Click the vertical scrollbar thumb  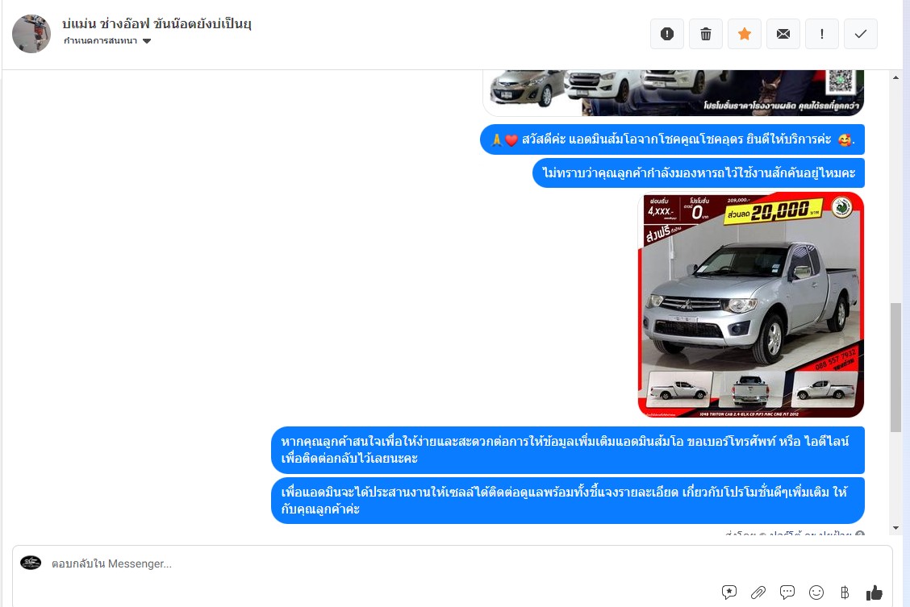[x=896, y=367]
